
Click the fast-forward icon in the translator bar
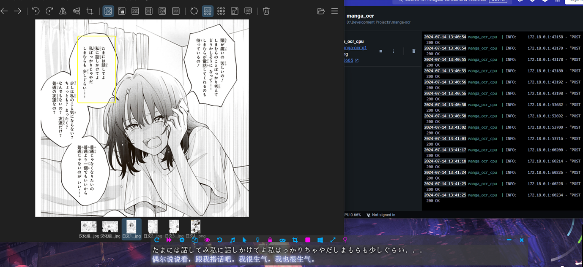click(169, 240)
